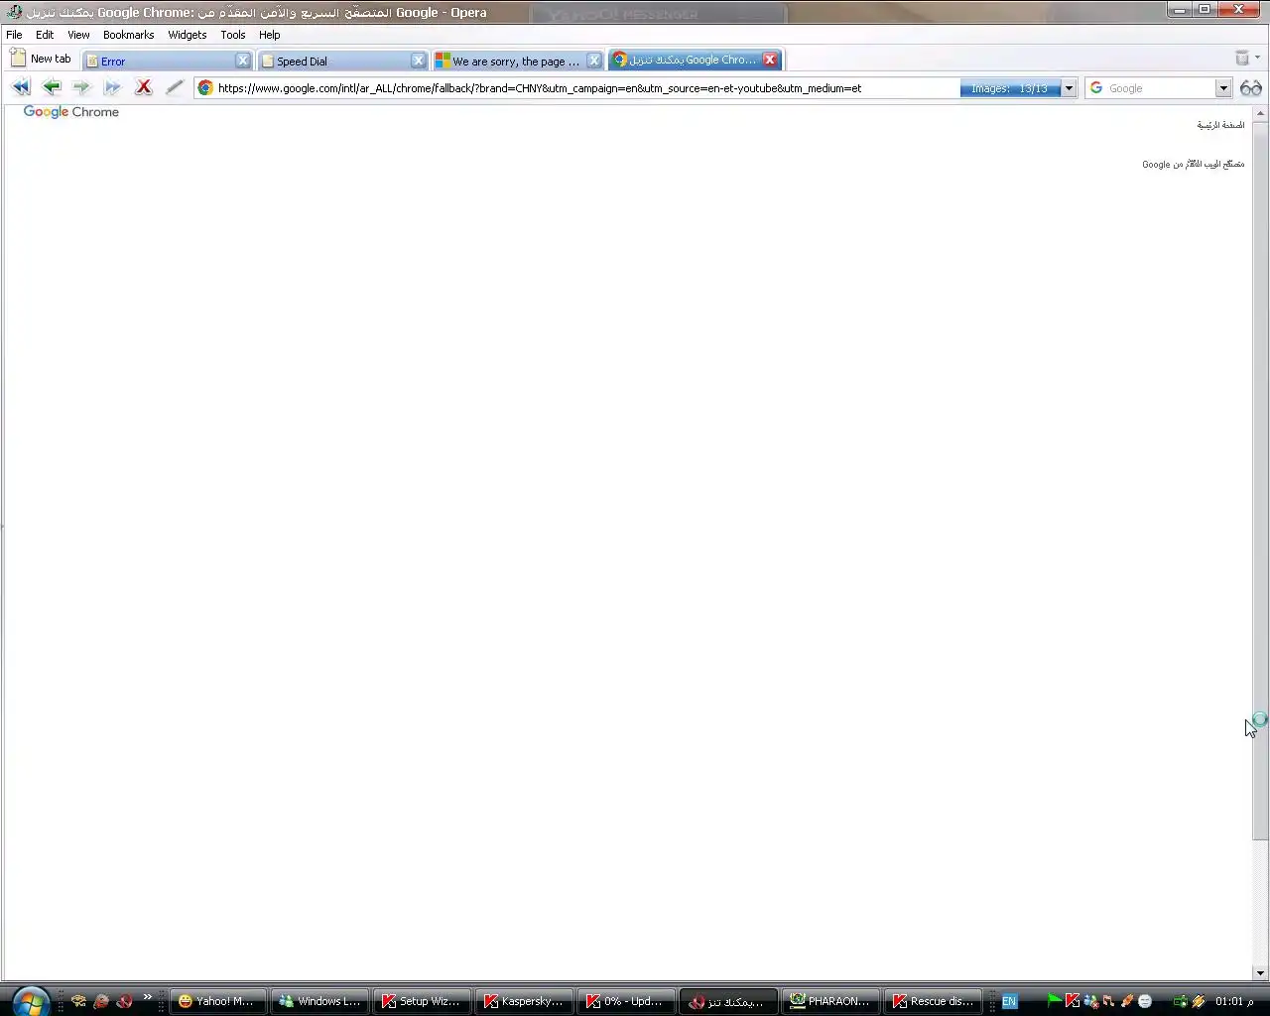Viewport: 1270px width, 1016px height.
Task: Close the Speed Dial tab
Action: pos(418,61)
